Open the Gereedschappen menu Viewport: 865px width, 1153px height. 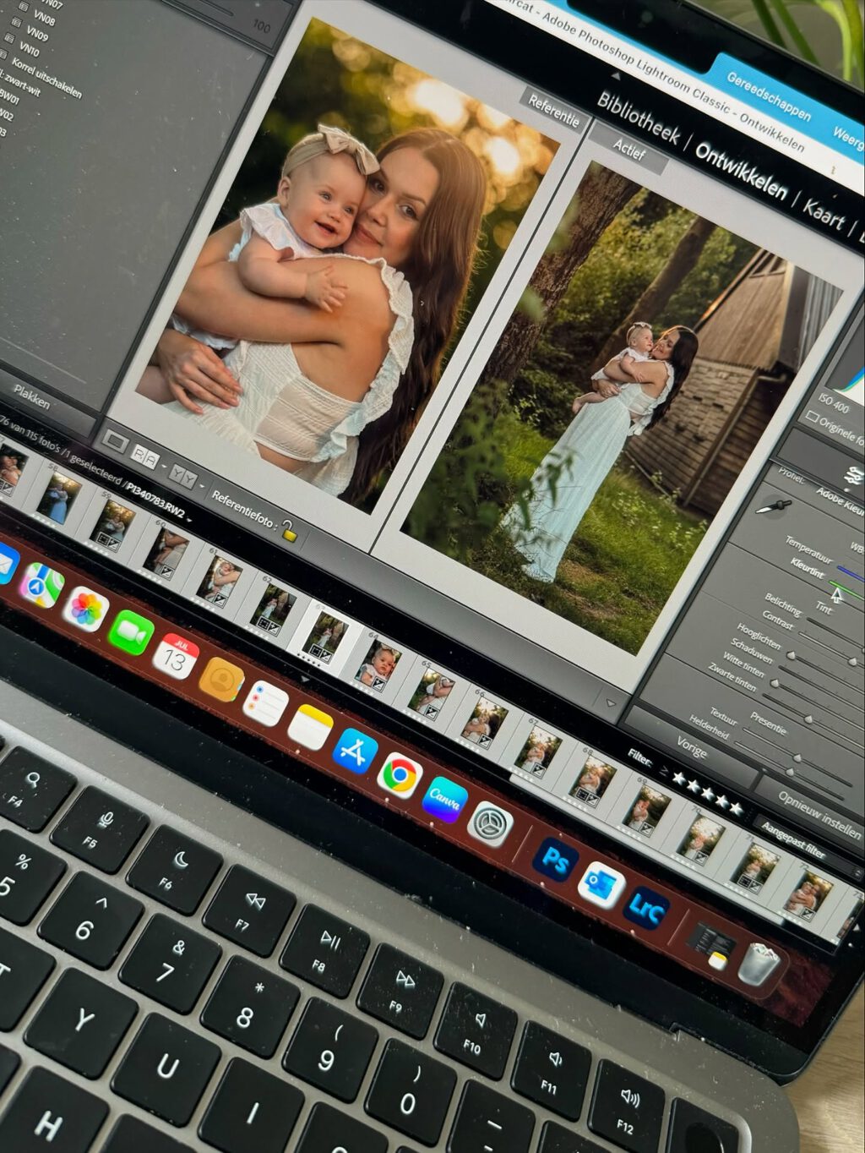(x=769, y=96)
